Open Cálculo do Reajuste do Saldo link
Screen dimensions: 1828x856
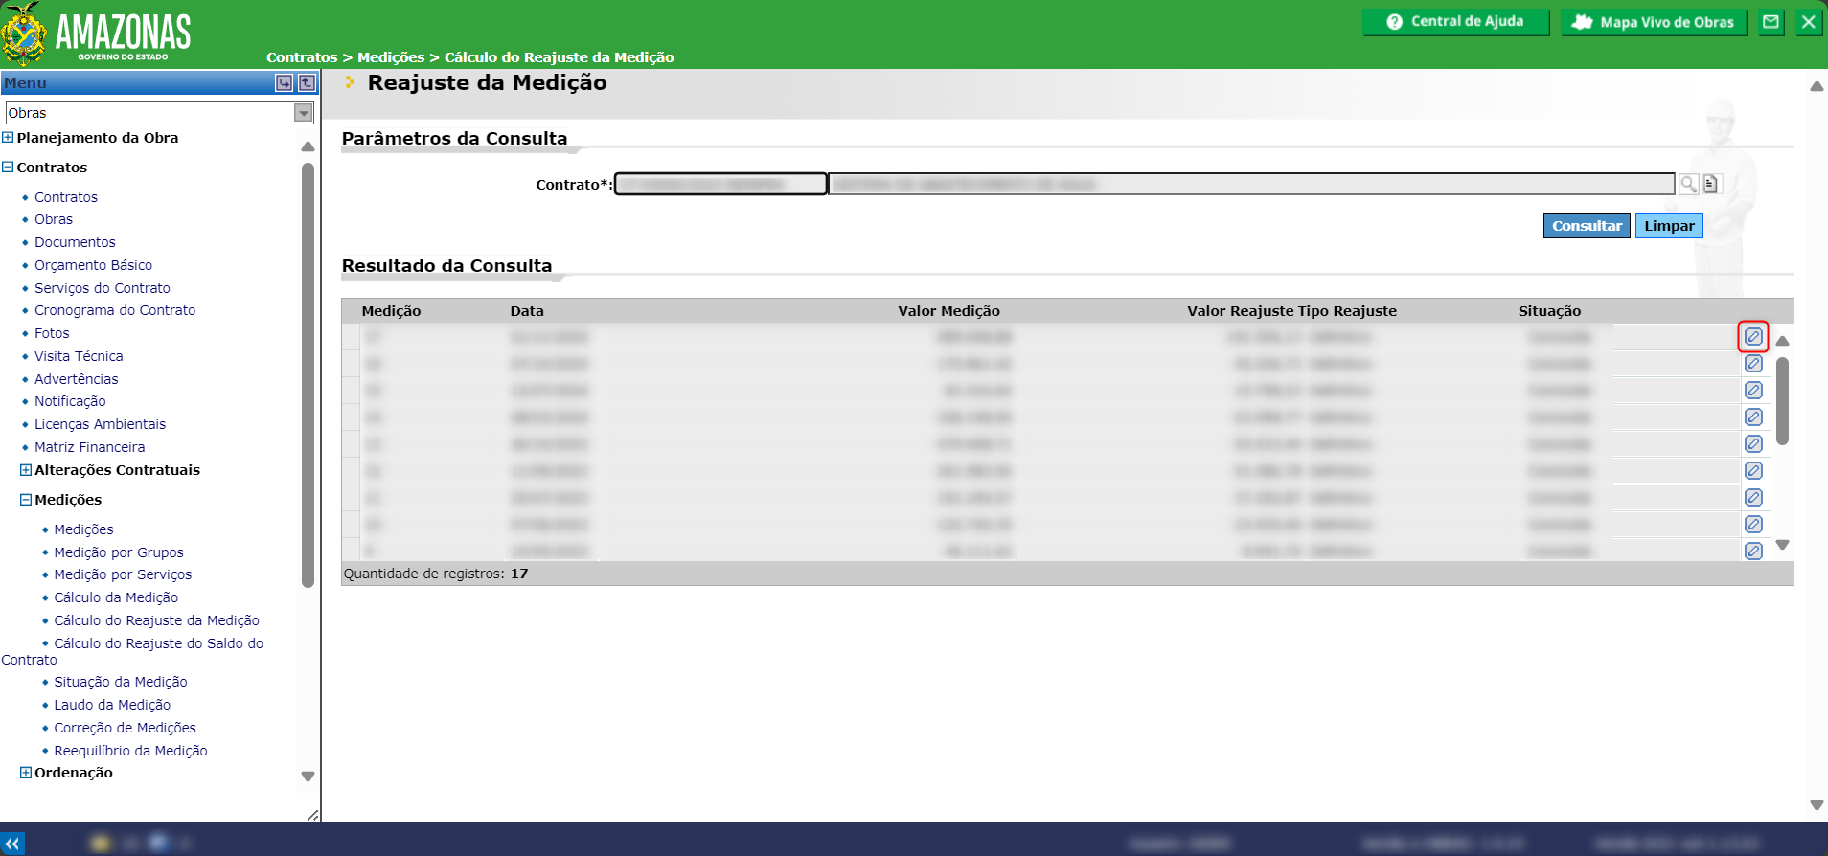click(x=158, y=643)
